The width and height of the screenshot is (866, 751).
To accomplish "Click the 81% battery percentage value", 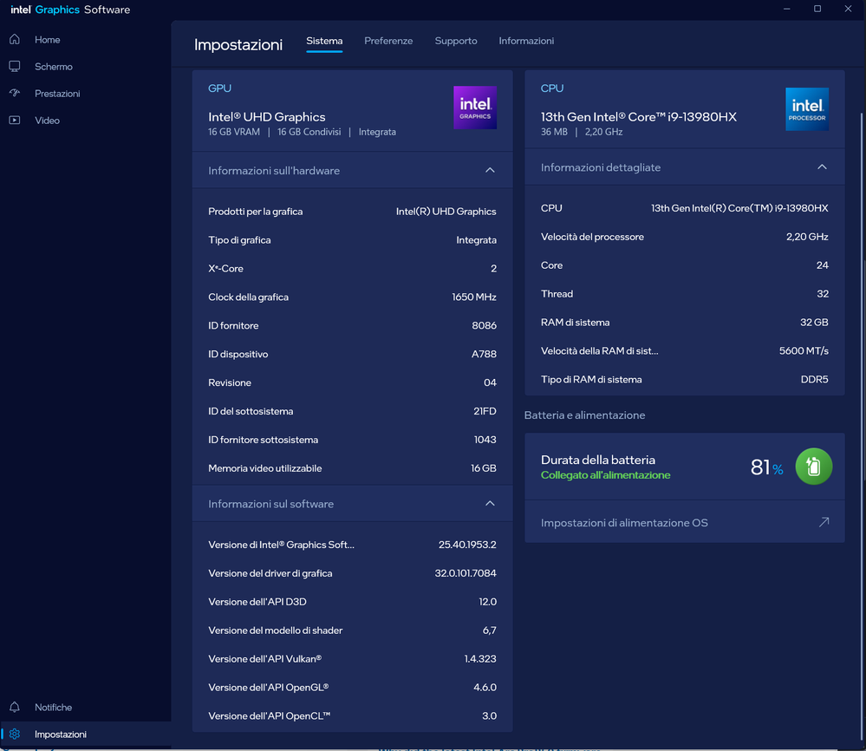I will coord(766,467).
